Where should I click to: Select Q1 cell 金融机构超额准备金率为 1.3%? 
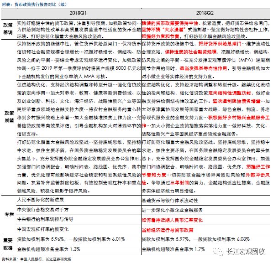(48, 249)
